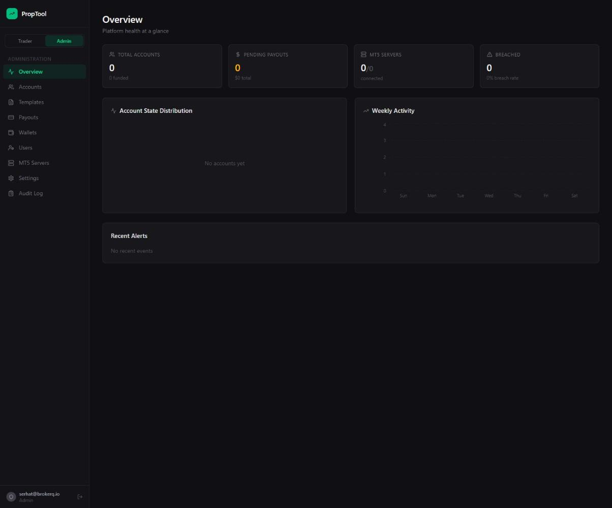Click the Overview pulse icon in sidebar
The height and width of the screenshot is (508, 612).
[x=11, y=72]
